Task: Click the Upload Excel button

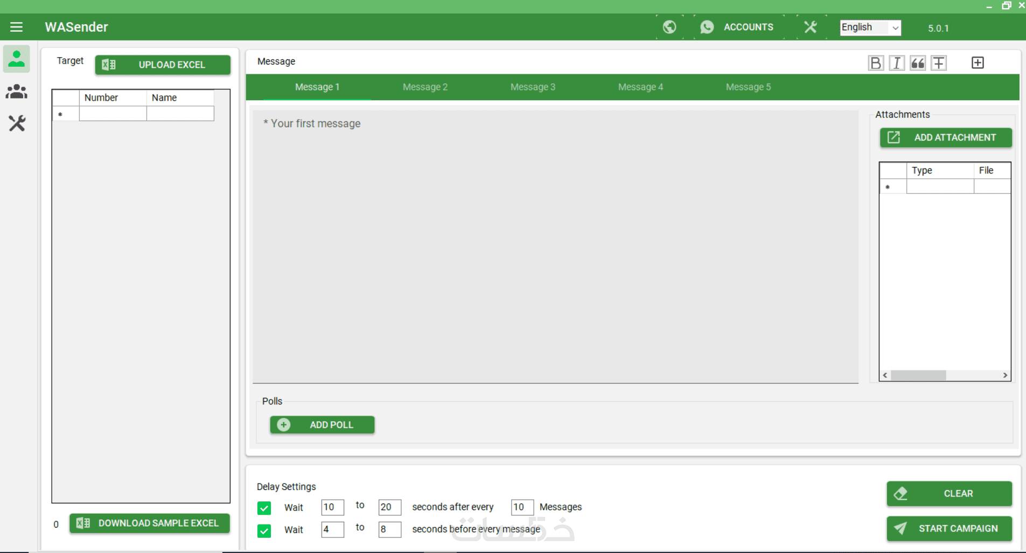Action: coord(163,65)
